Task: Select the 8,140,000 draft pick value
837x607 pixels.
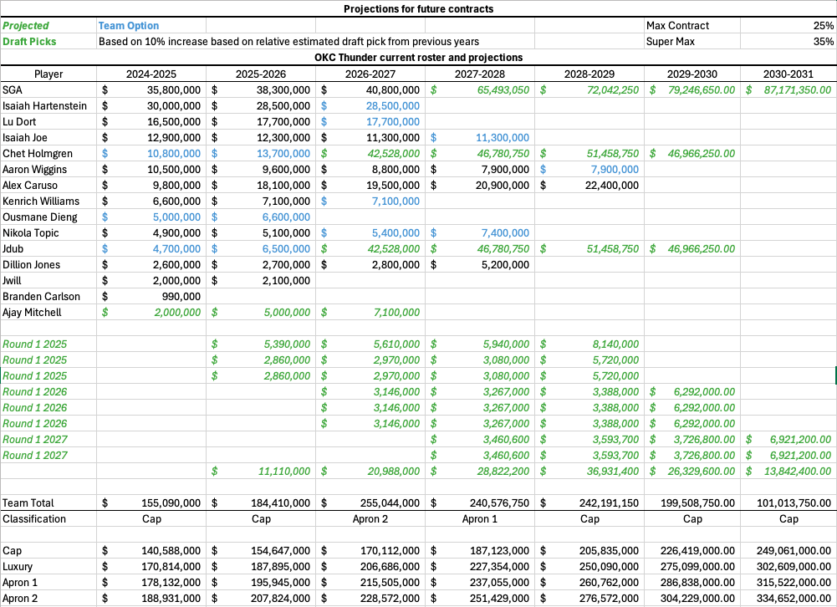Action: pos(589,344)
